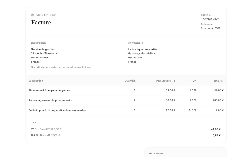Click the ÉMETTEUR section label
Image resolution: width=252 pixels, height=157 pixels.
39,44
